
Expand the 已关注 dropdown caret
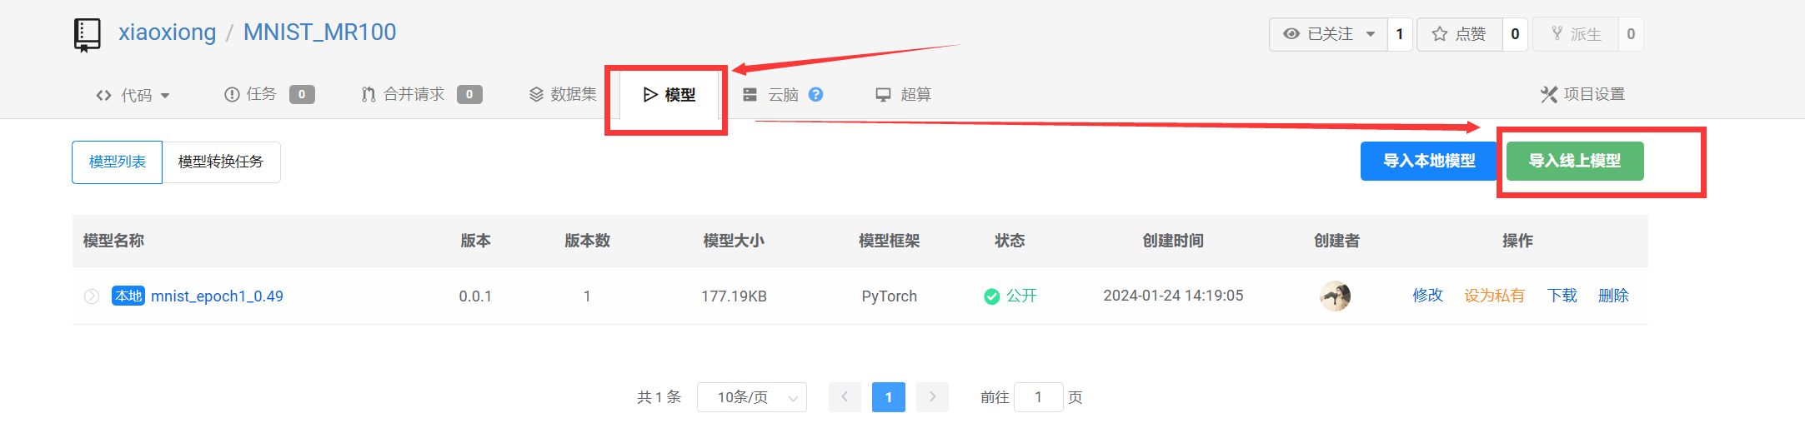tap(1371, 34)
